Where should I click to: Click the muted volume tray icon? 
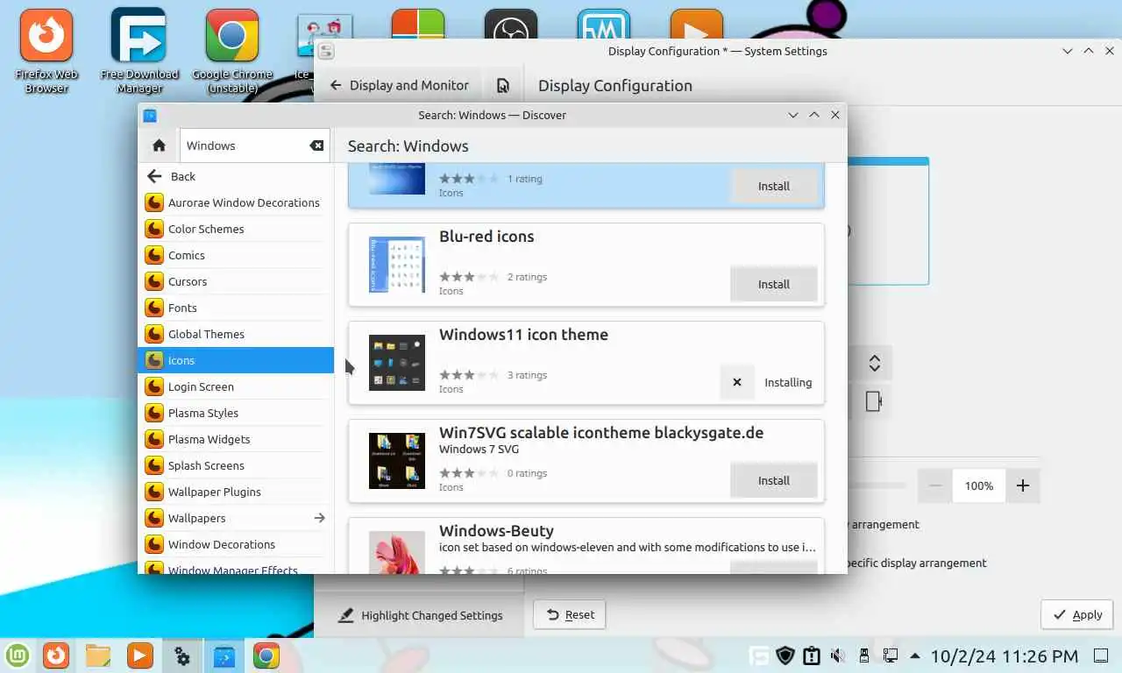pos(838,655)
